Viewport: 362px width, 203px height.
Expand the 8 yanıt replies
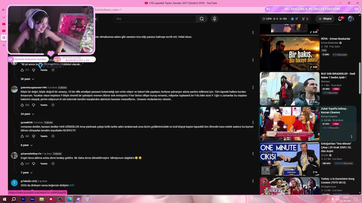(27, 145)
